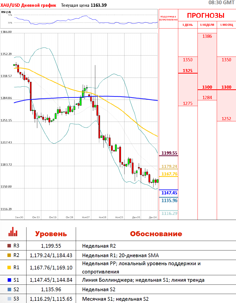
Task: Click the bold 1325 daily forecast value
Action: [187, 71]
